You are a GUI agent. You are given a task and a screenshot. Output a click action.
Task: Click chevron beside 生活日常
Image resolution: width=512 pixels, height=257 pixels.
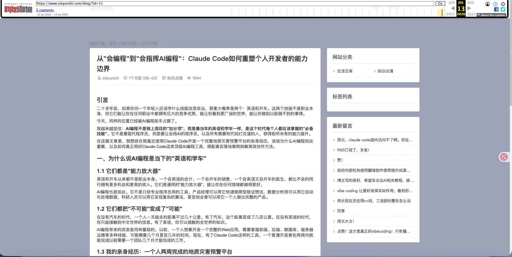[x=334, y=71]
